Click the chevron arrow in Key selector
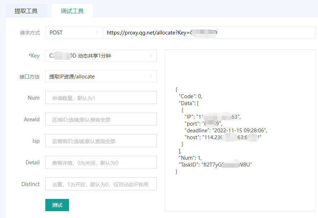Screen dimensions: 318x218 (151, 56)
